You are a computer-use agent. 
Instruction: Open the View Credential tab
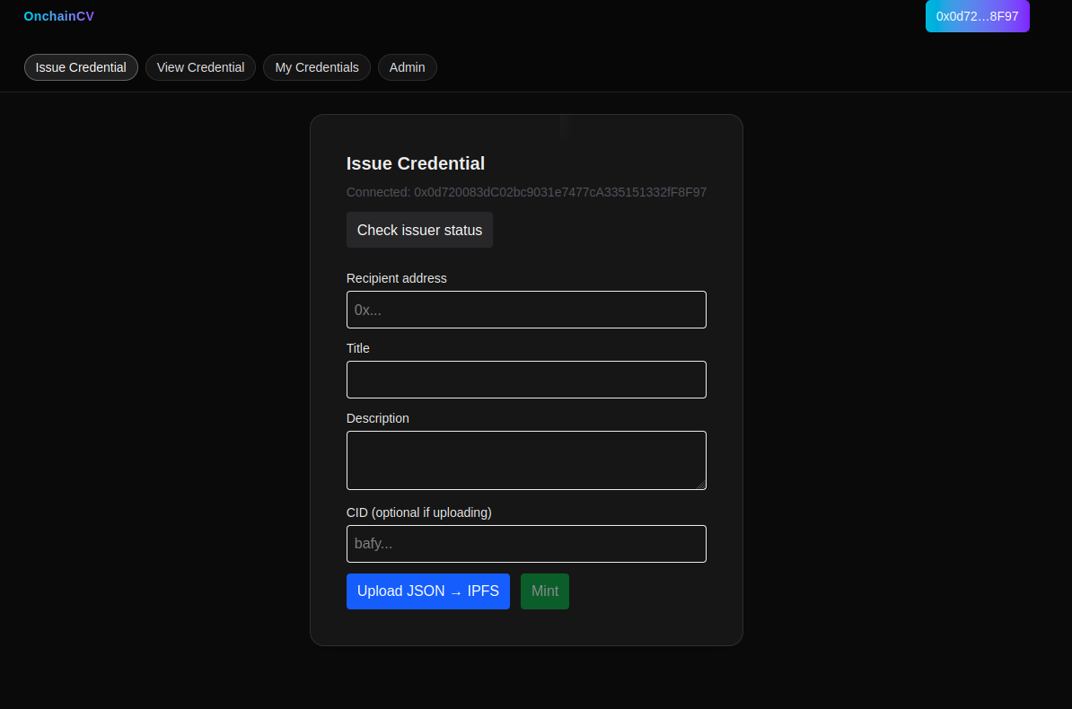(200, 67)
